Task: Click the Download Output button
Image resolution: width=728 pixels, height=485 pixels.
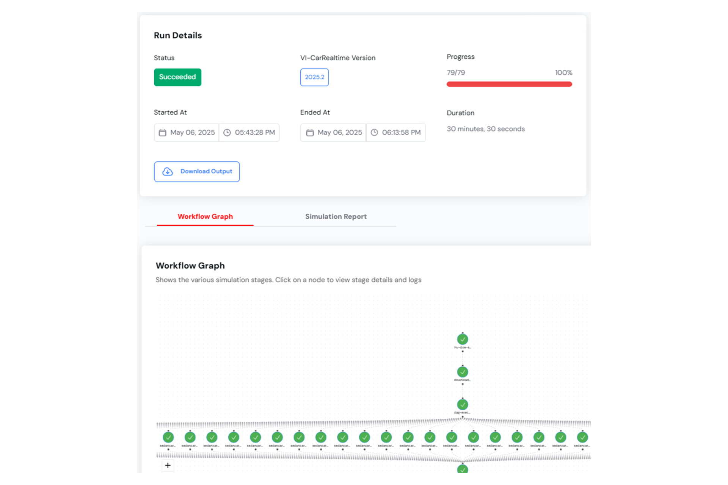Action: [197, 172]
